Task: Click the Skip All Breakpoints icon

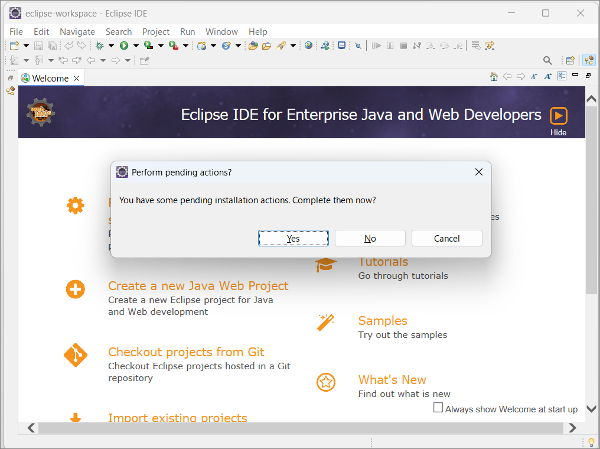Action: coord(358,46)
